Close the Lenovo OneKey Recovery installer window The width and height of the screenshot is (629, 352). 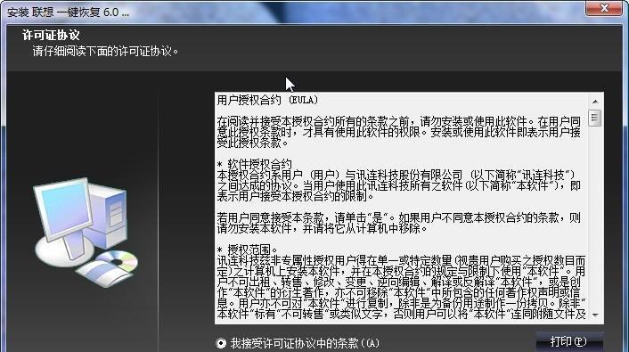604,8
